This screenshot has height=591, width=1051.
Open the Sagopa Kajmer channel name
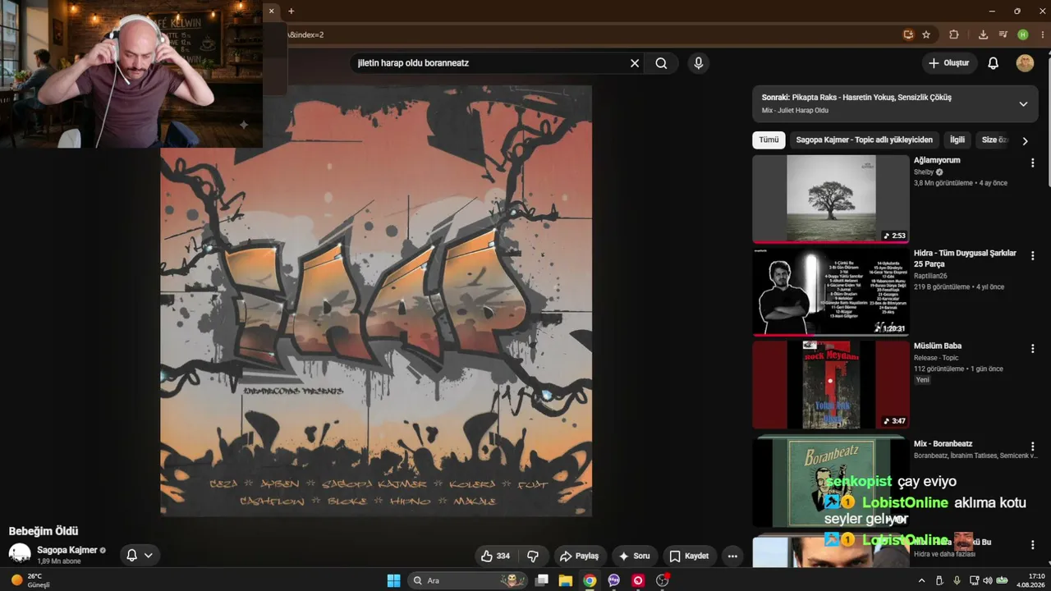click(x=67, y=550)
